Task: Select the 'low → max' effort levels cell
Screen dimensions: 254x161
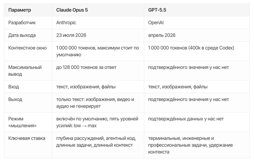Action: point(97,122)
